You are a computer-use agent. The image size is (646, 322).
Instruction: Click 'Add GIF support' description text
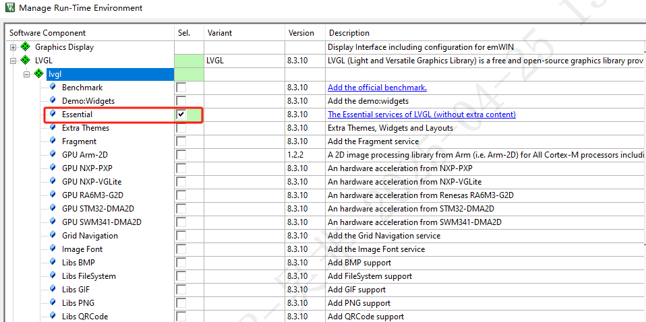(357, 290)
